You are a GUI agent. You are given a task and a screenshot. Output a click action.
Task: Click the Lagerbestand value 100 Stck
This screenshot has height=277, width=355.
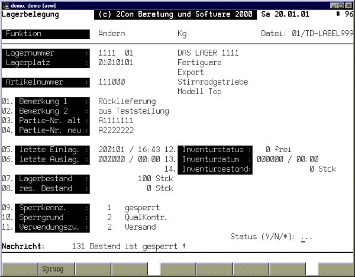point(156,178)
